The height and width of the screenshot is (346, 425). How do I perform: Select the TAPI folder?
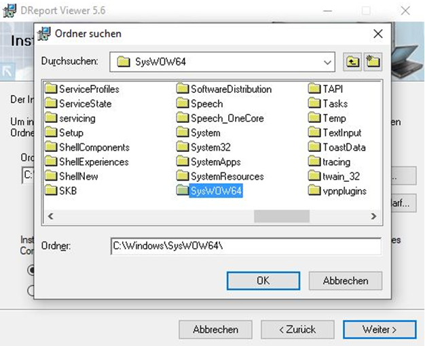pos(326,89)
